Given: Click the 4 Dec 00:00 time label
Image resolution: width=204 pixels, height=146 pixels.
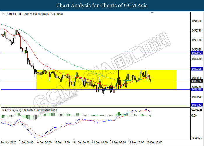Looking at the screenshot, I should click(x=44, y=142).
